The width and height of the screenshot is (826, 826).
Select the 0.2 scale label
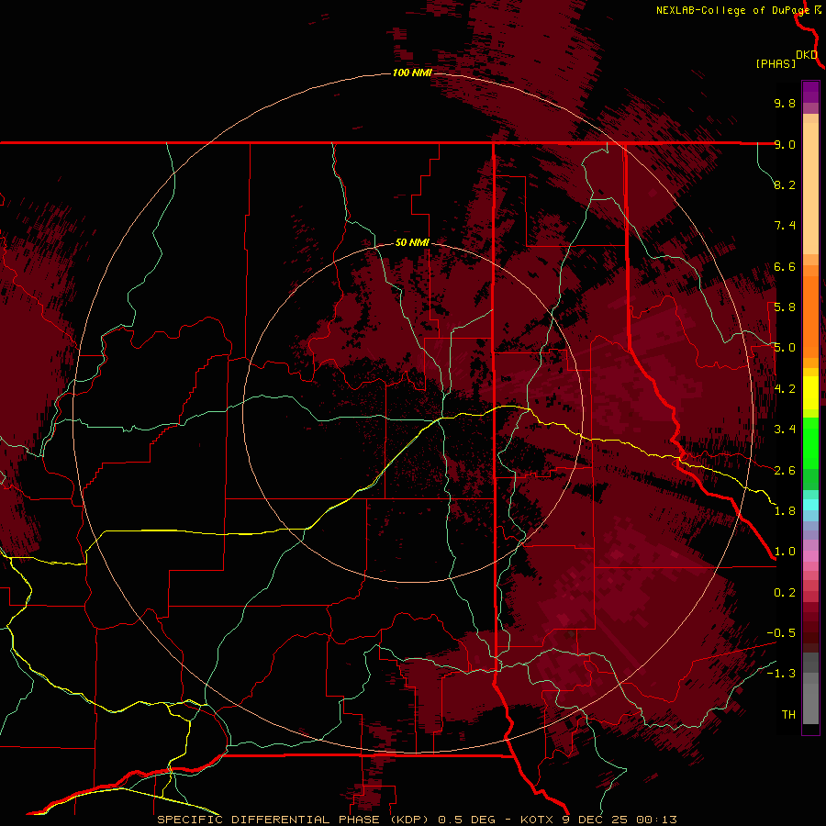[785, 593]
